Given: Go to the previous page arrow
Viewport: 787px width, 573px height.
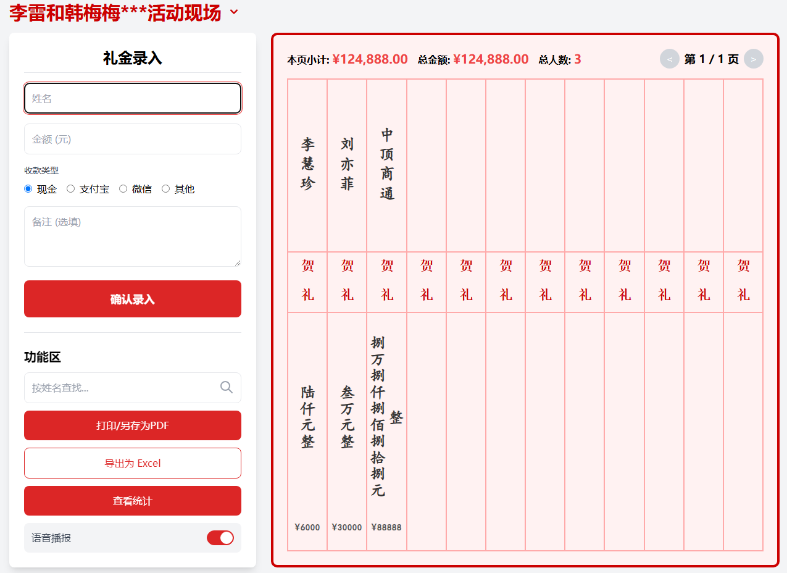Looking at the screenshot, I should [670, 59].
